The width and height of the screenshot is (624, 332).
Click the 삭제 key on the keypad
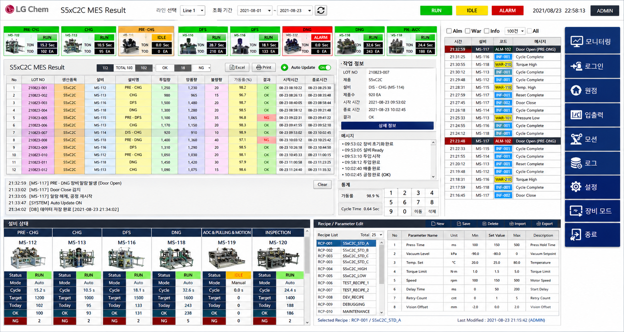coord(432,211)
